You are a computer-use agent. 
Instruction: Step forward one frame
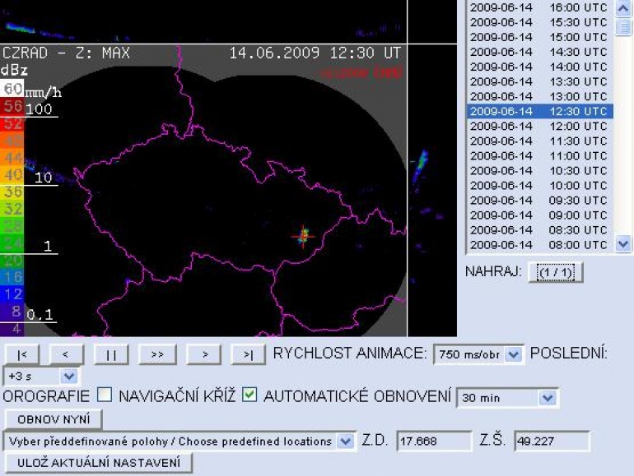204,354
